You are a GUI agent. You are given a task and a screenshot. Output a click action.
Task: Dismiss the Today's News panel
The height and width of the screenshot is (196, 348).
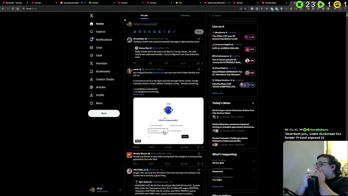click(253, 103)
